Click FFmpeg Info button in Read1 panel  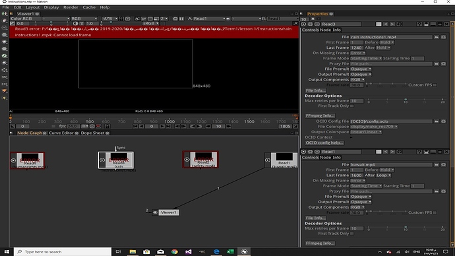click(x=320, y=243)
